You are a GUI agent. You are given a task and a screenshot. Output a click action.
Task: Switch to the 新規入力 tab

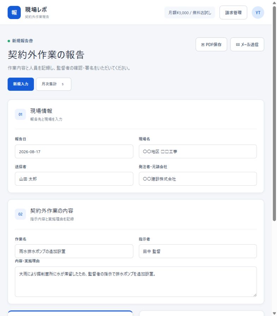[x=21, y=84]
